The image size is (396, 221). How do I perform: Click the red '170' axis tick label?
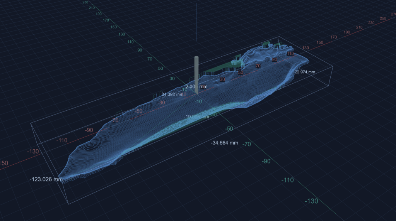pyautogui.click(x=334, y=37)
